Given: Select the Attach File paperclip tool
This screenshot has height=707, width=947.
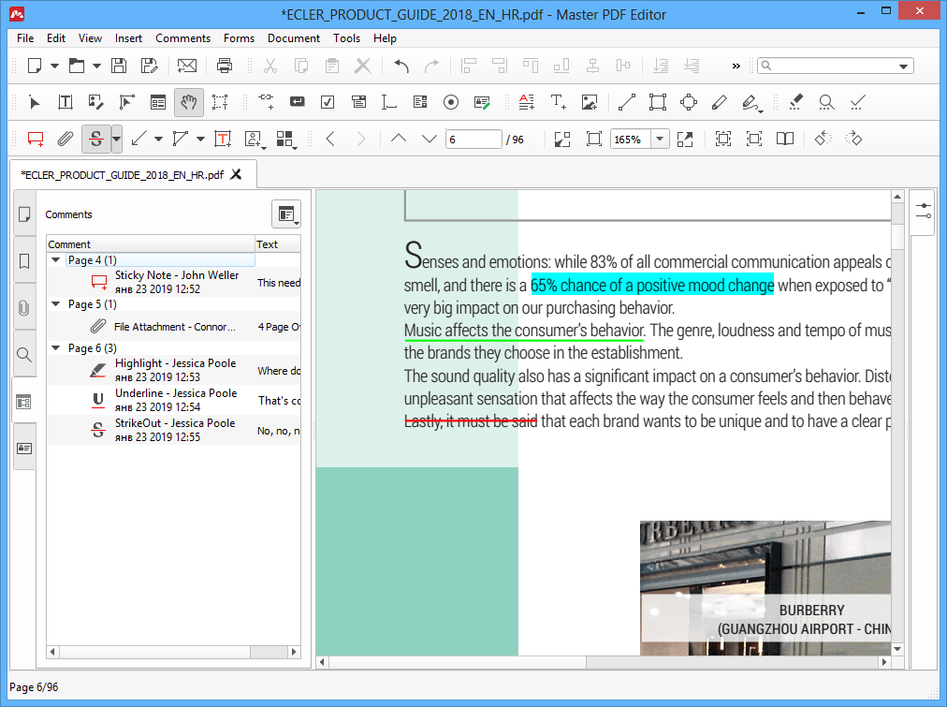Looking at the screenshot, I should click(66, 139).
